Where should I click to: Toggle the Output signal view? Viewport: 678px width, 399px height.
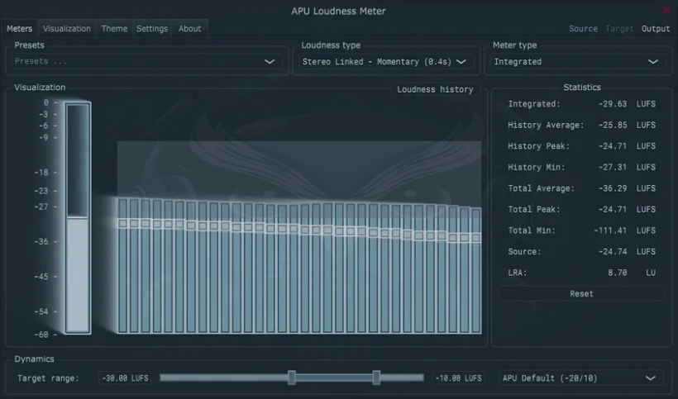pyautogui.click(x=656, y=29)
